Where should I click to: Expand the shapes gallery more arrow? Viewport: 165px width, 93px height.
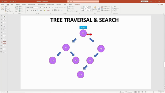tap(92, 10)
